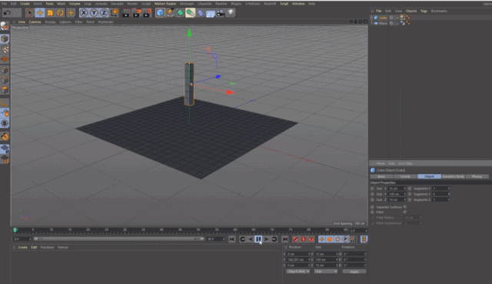The width and height of the screenshot is (492, 284).
Task: Click the Segments Y input field
Action: (x=440, y=194)
